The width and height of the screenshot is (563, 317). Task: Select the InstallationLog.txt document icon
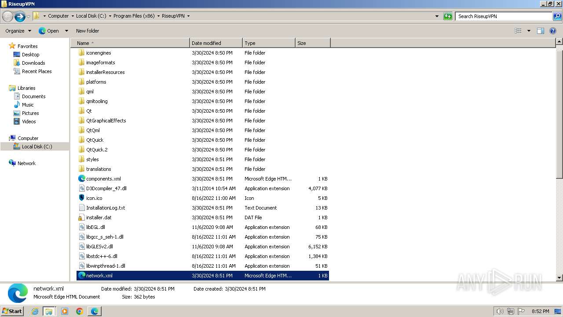click(81, 208)
